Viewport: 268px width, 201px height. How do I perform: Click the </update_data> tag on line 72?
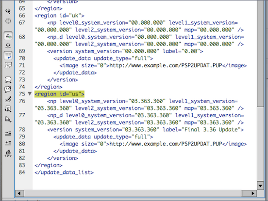click(x=75, y=73)
